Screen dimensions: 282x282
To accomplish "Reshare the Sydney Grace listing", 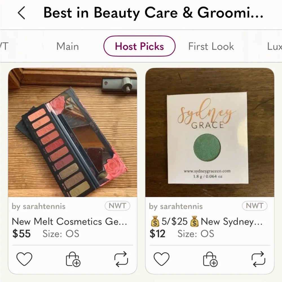I will coord(259,259).
